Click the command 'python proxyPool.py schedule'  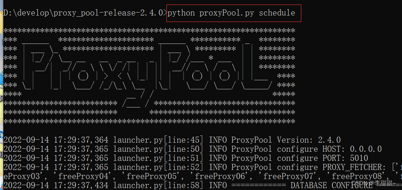pos(231,13)
